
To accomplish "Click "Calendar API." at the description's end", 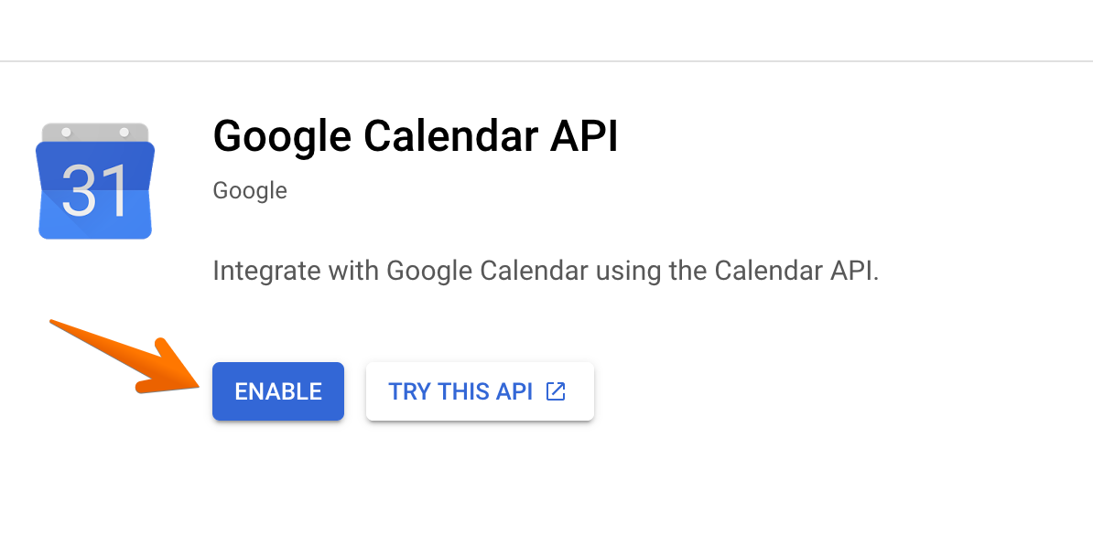I will 795,272.
